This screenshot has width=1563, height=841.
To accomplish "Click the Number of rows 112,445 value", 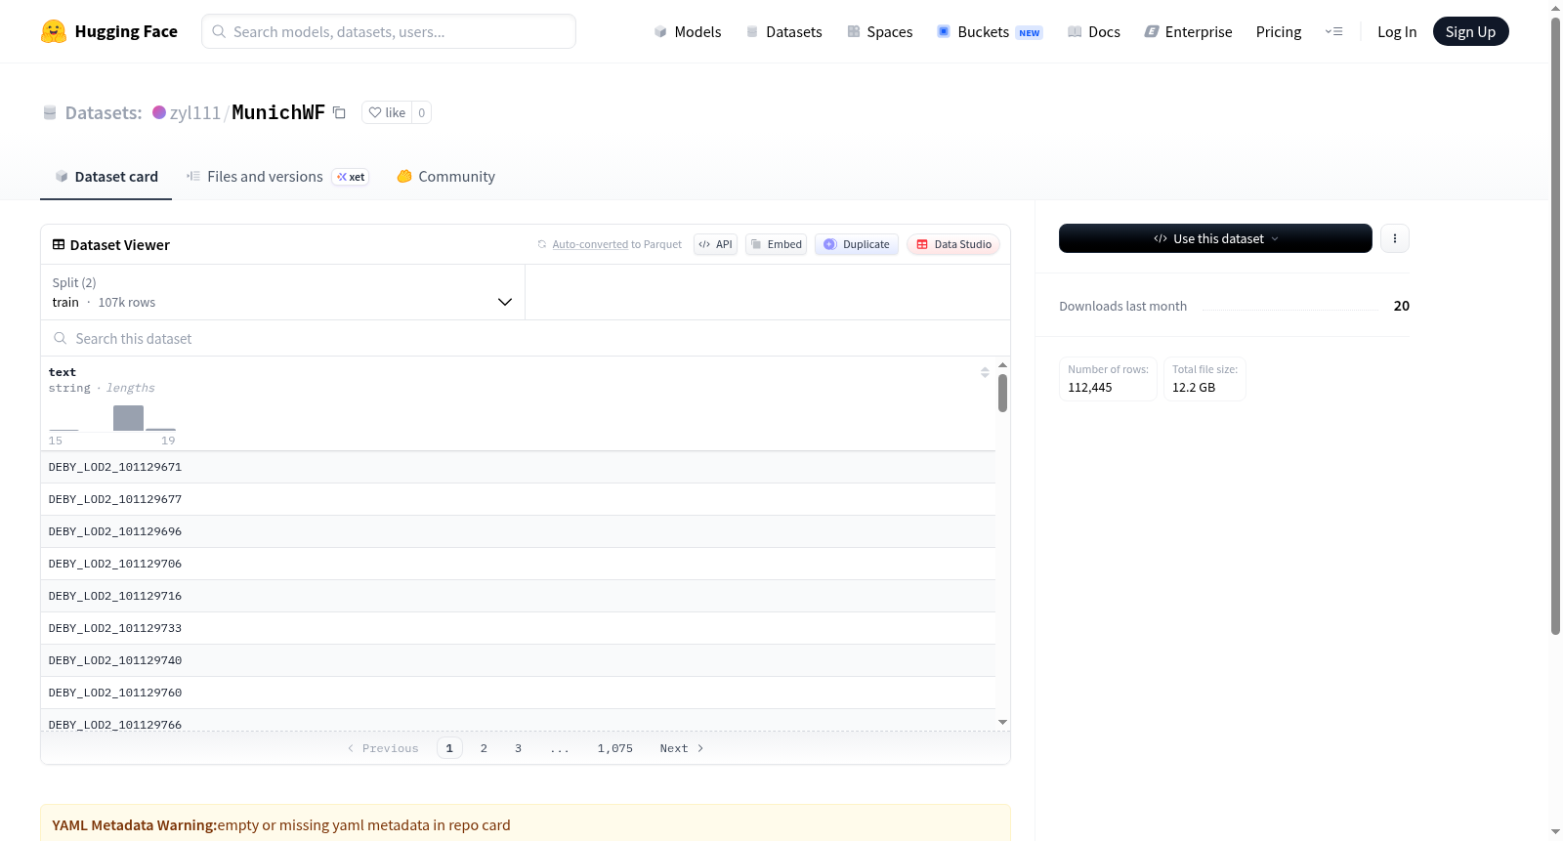I will click(x=1090, y=388).
